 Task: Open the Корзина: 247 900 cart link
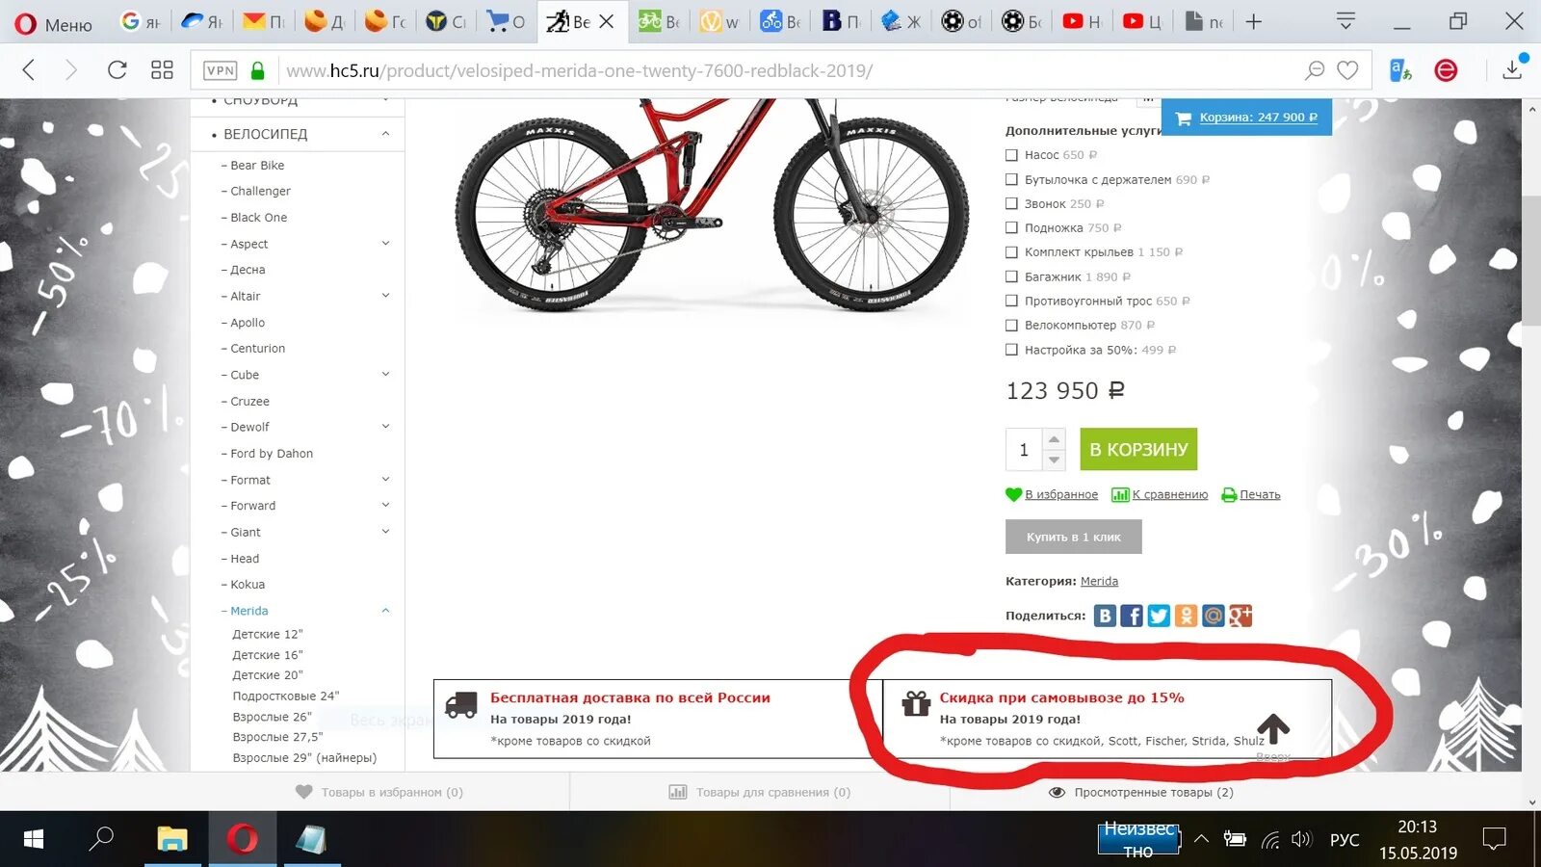pyautogui.click(x=1258, y=118)
